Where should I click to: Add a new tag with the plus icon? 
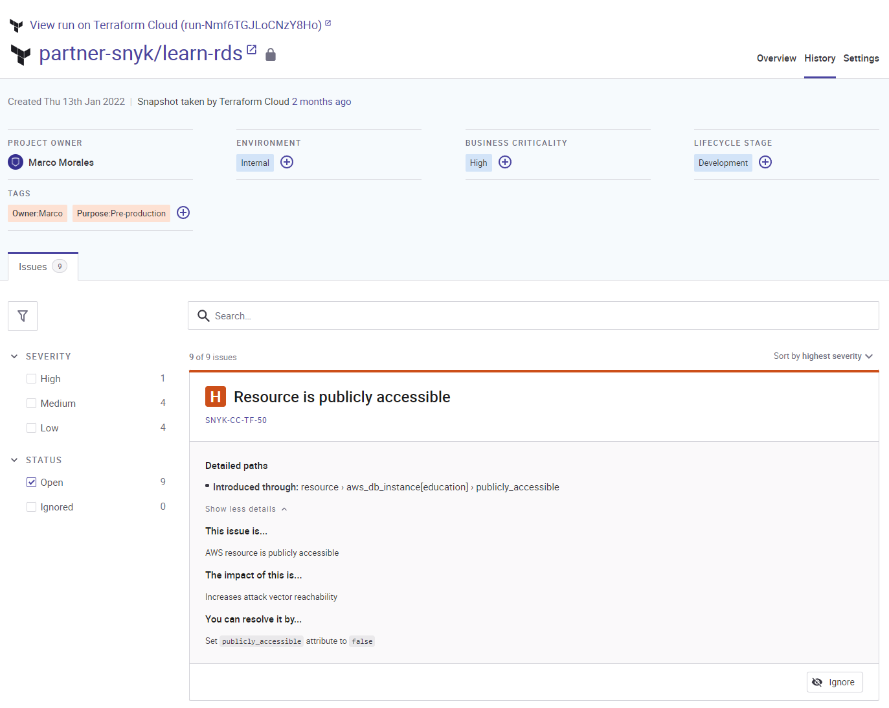point(183,212)
